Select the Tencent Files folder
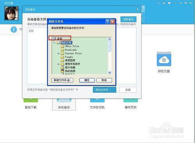195x143 pixels. (73, 53)
